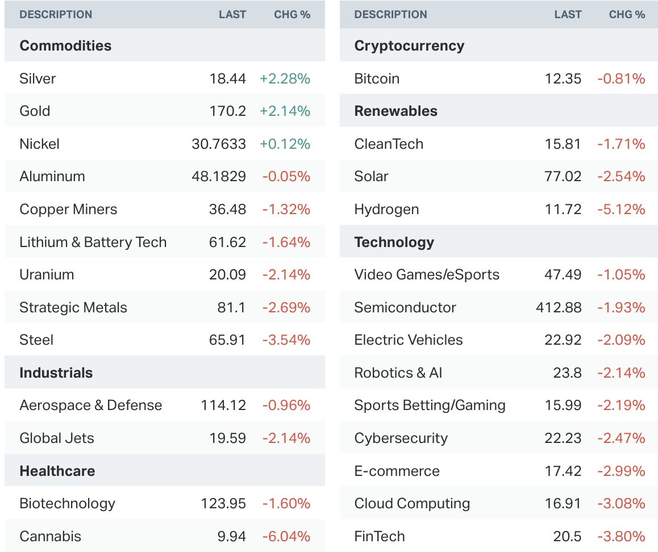Sort by left table LAST header
The width and height of the screenshot is (658, 552).
[x=232, y=15]
